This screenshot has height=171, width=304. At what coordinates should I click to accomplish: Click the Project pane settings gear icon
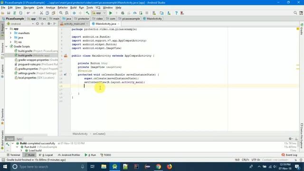click(x=48, y=24)
